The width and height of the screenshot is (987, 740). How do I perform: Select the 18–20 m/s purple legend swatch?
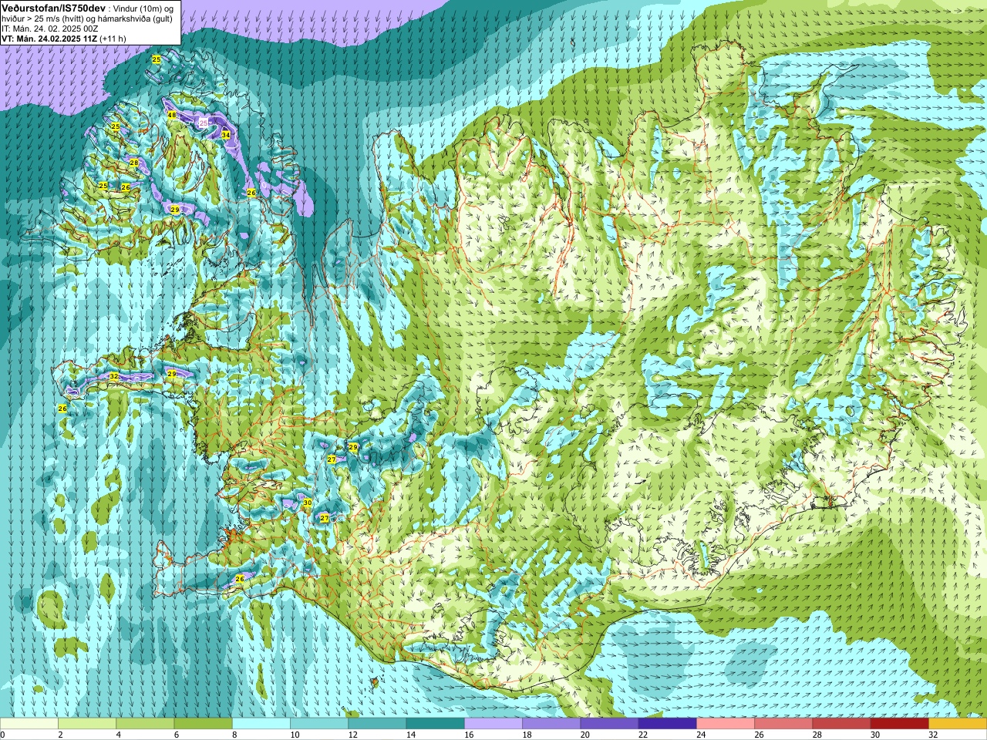click(551, 724)
